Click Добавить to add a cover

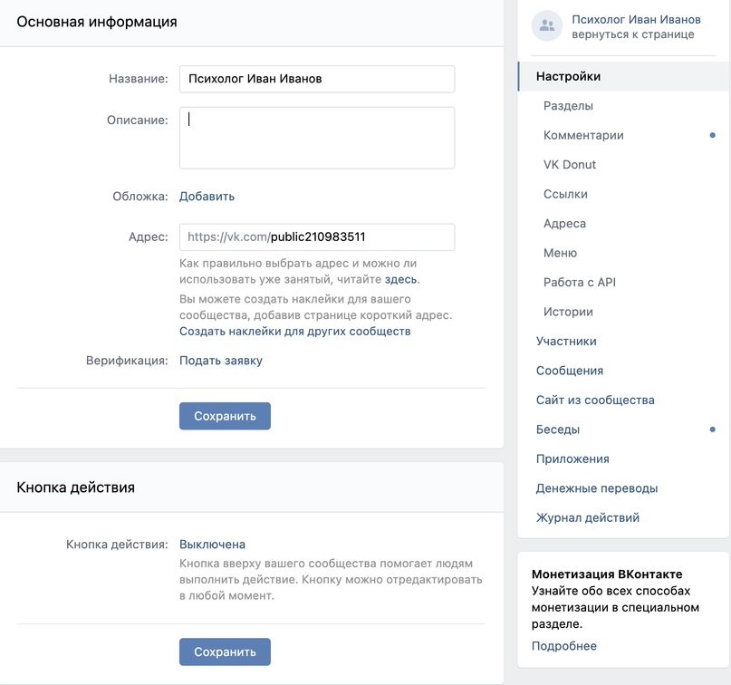(x=207, y=197)
